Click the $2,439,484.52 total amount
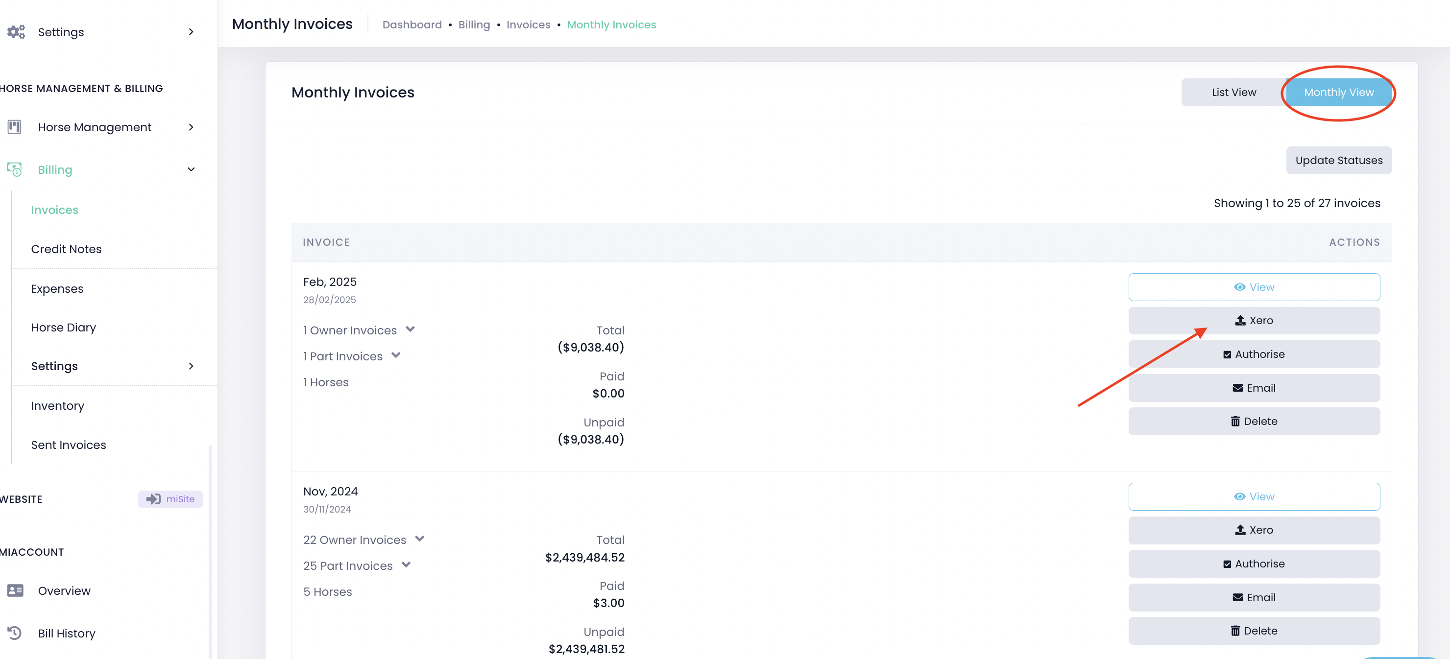The width and height of the screenshot is (1450, 659). (585, 557)
